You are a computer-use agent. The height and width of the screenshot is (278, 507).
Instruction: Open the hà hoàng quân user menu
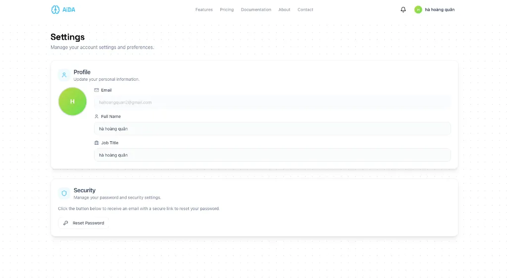coord(435,10)
